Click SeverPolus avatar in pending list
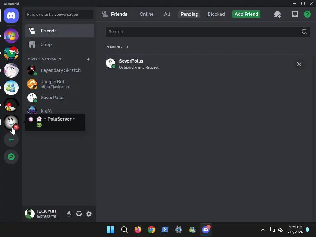This screenshot has height=237, width=316. (x=110, y=63)
